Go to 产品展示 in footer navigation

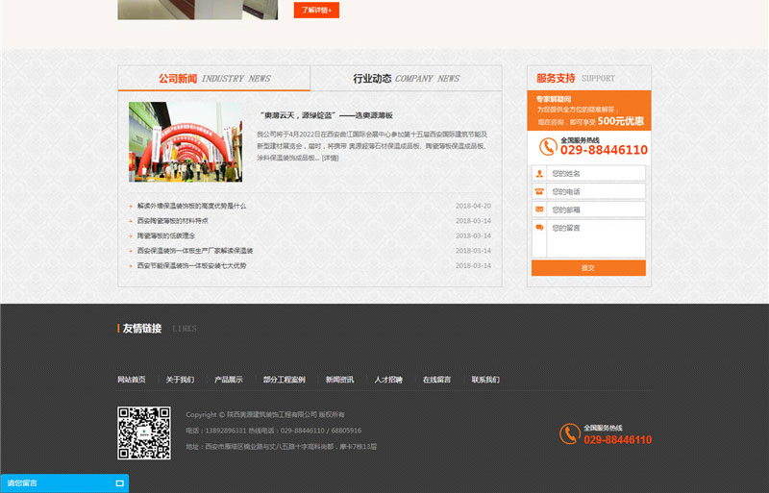coord(229,380)
